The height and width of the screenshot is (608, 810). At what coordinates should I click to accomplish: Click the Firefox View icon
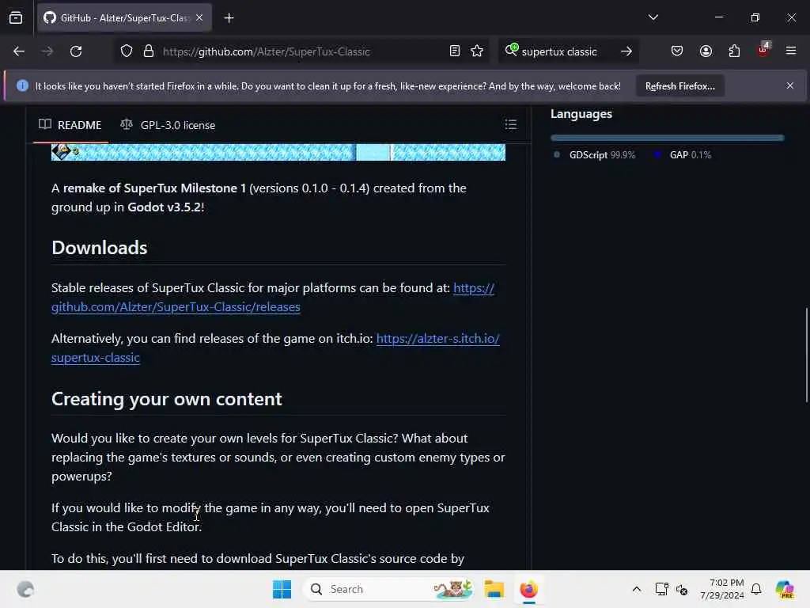pyautogui.click(x=16, y=18)
